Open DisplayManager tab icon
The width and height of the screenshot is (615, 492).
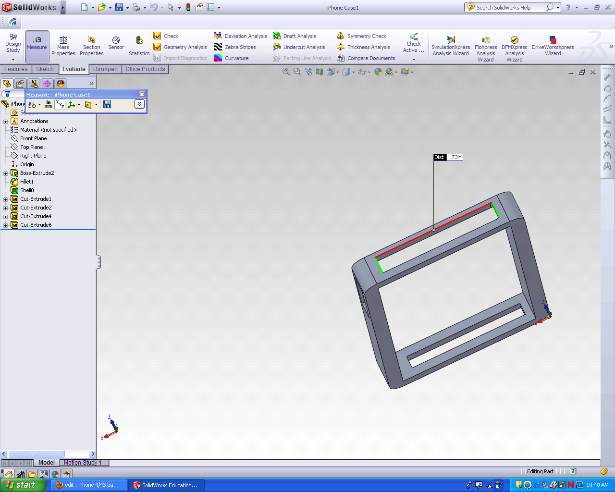click(61, 84)
